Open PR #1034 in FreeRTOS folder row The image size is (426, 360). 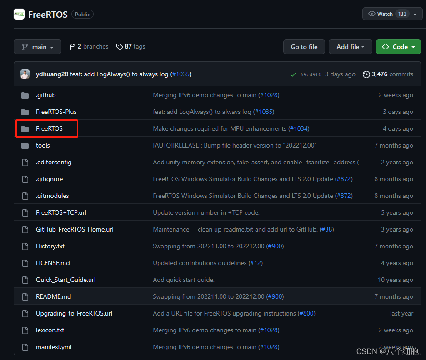(x=299, y=129)
